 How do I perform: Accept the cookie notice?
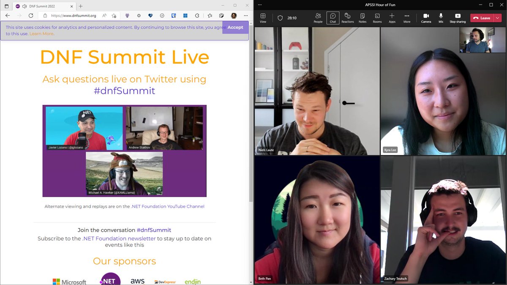tap(235, 27)
